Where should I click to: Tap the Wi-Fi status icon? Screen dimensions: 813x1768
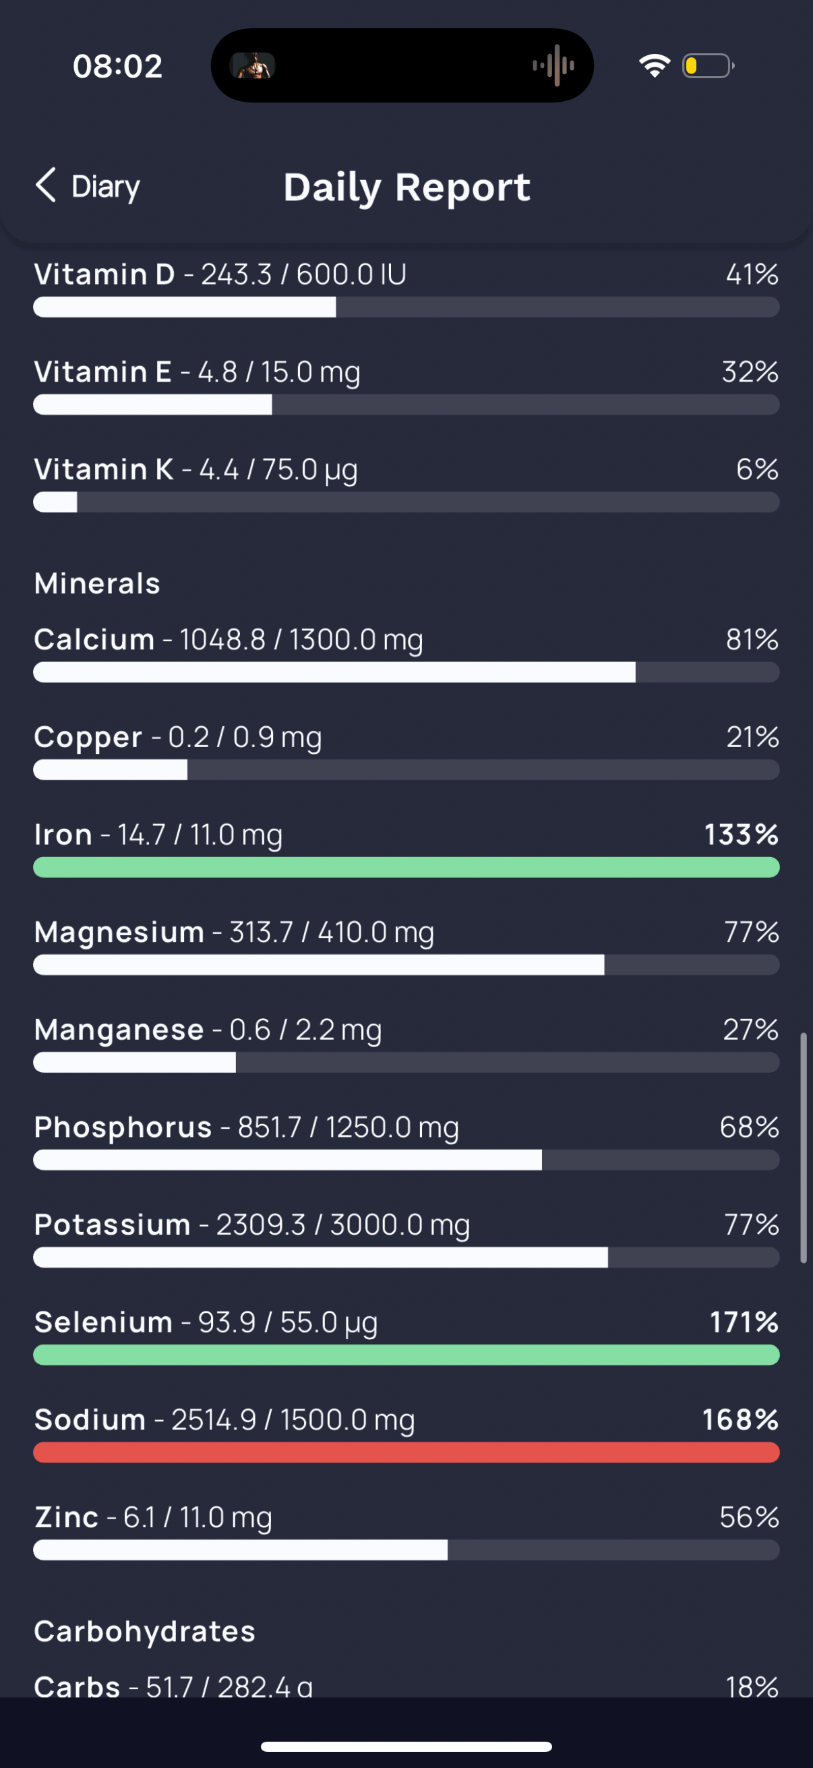coord(655,66)
